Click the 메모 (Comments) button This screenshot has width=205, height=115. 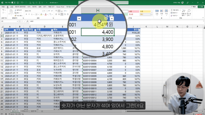tap(193, 7)
